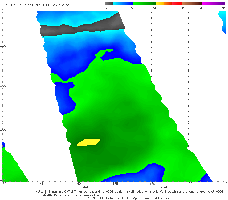Click the yellow high-wind patch on the map

(88, 143)
